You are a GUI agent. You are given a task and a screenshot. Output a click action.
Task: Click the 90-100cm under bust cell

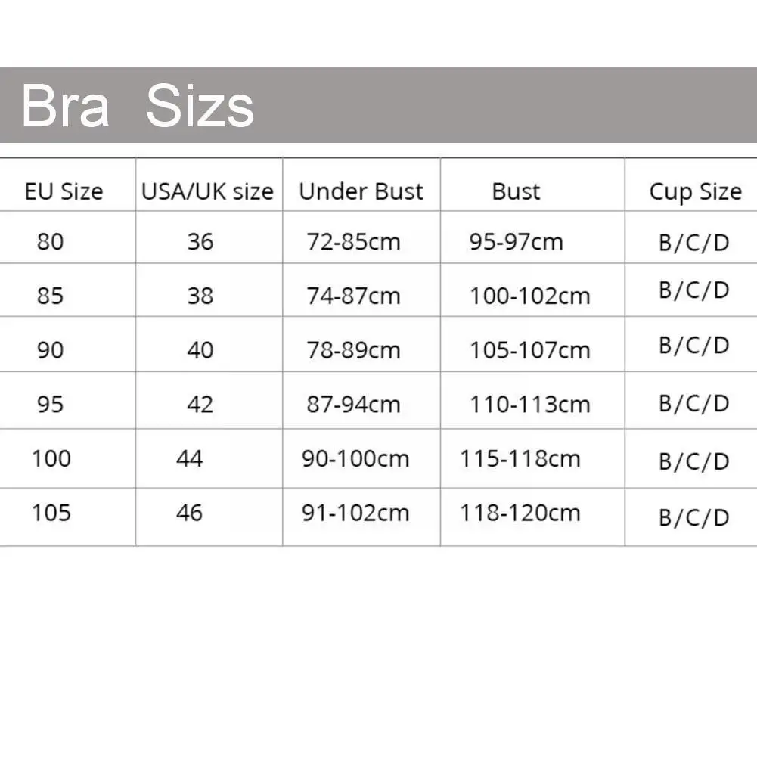pos(355,458)
